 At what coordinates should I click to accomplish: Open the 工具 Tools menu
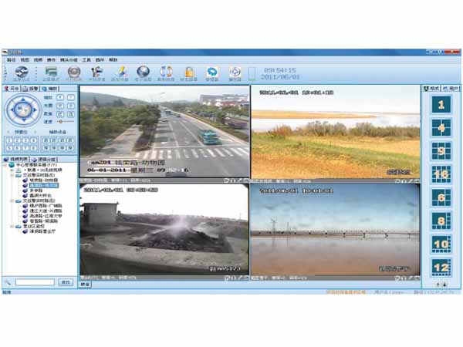86,60
